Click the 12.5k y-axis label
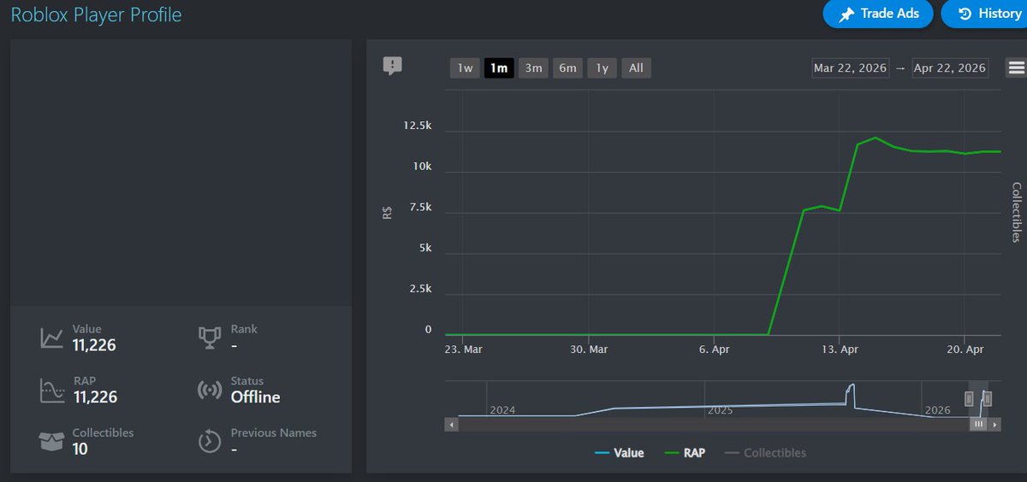The width and height of the screenshot is (1027, 482). coord(418,126)
